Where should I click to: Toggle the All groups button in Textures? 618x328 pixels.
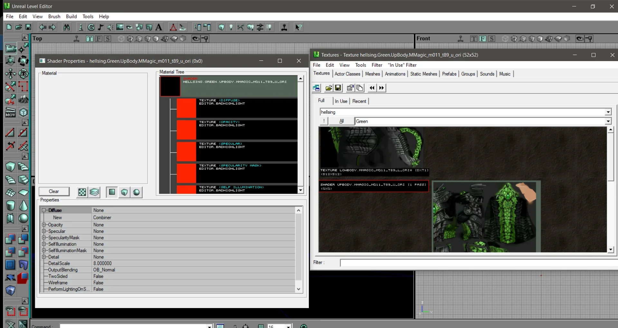(341, 121)
